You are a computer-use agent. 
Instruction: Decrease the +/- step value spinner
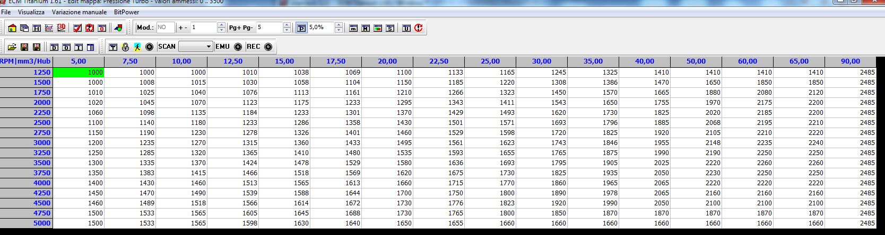click(x=221, y=30)
